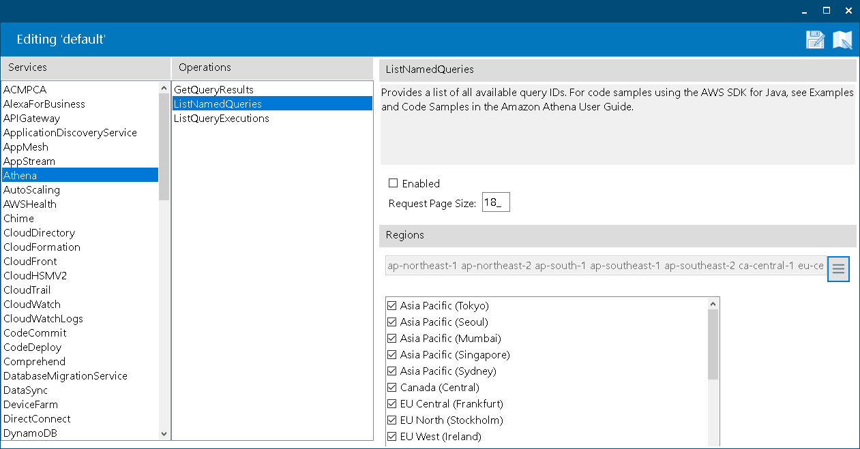Close the editing window
Screen dimensions: 860x449
tap(848, 10)
